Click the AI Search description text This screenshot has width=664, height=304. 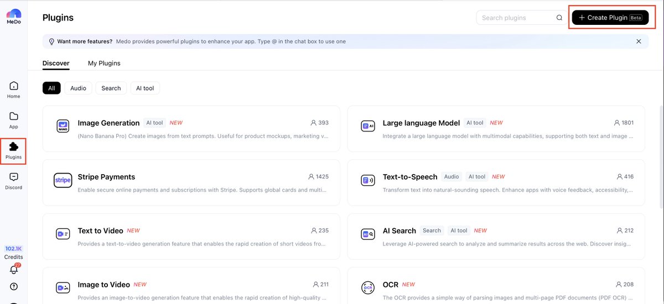(508, 244)
